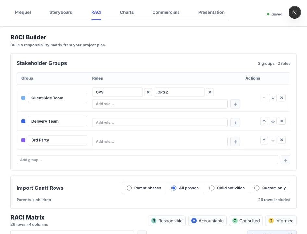
Task: Click the OPS 2 role field
Action: [179, 92]
